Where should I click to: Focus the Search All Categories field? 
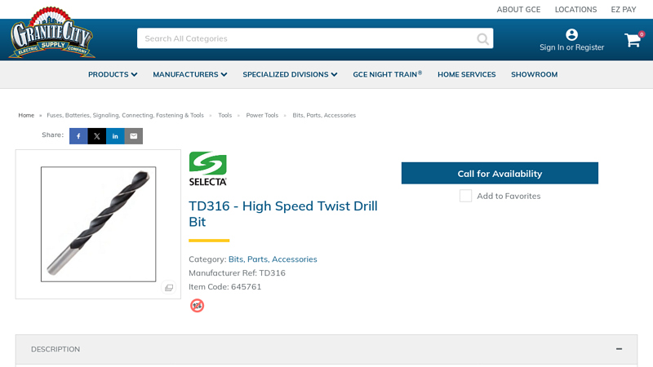coord(315,38)
